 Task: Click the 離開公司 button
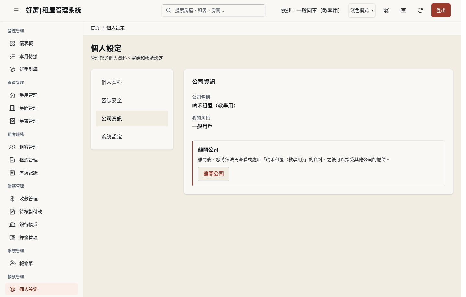(x=214, y=174)
